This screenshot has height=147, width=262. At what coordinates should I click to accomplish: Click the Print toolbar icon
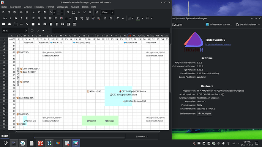point(21,13)
